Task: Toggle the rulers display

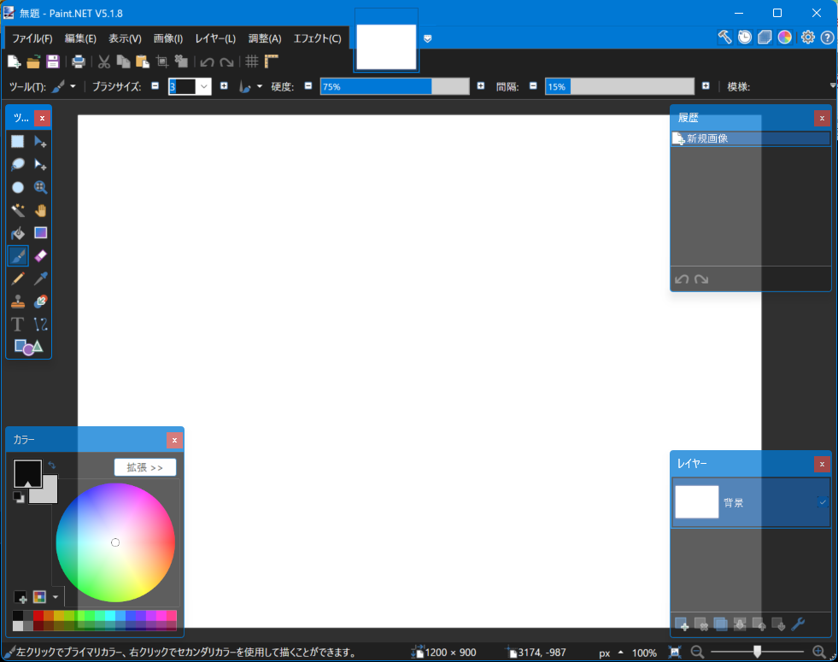Action: point(272,62)
